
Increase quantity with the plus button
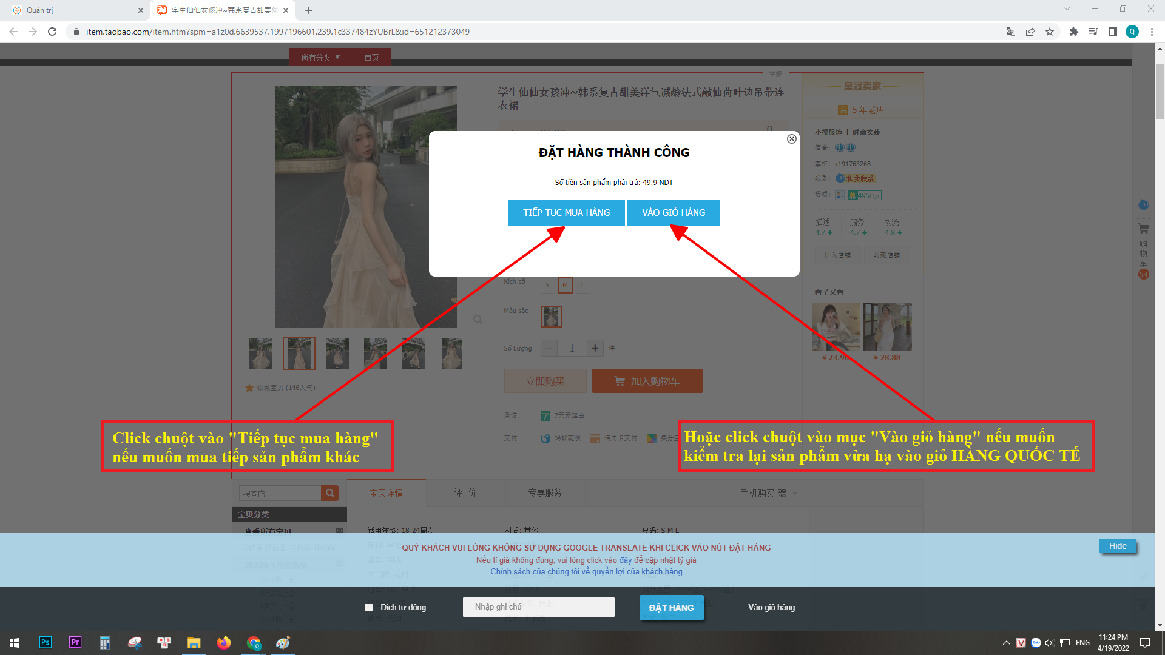coord(595,348)
